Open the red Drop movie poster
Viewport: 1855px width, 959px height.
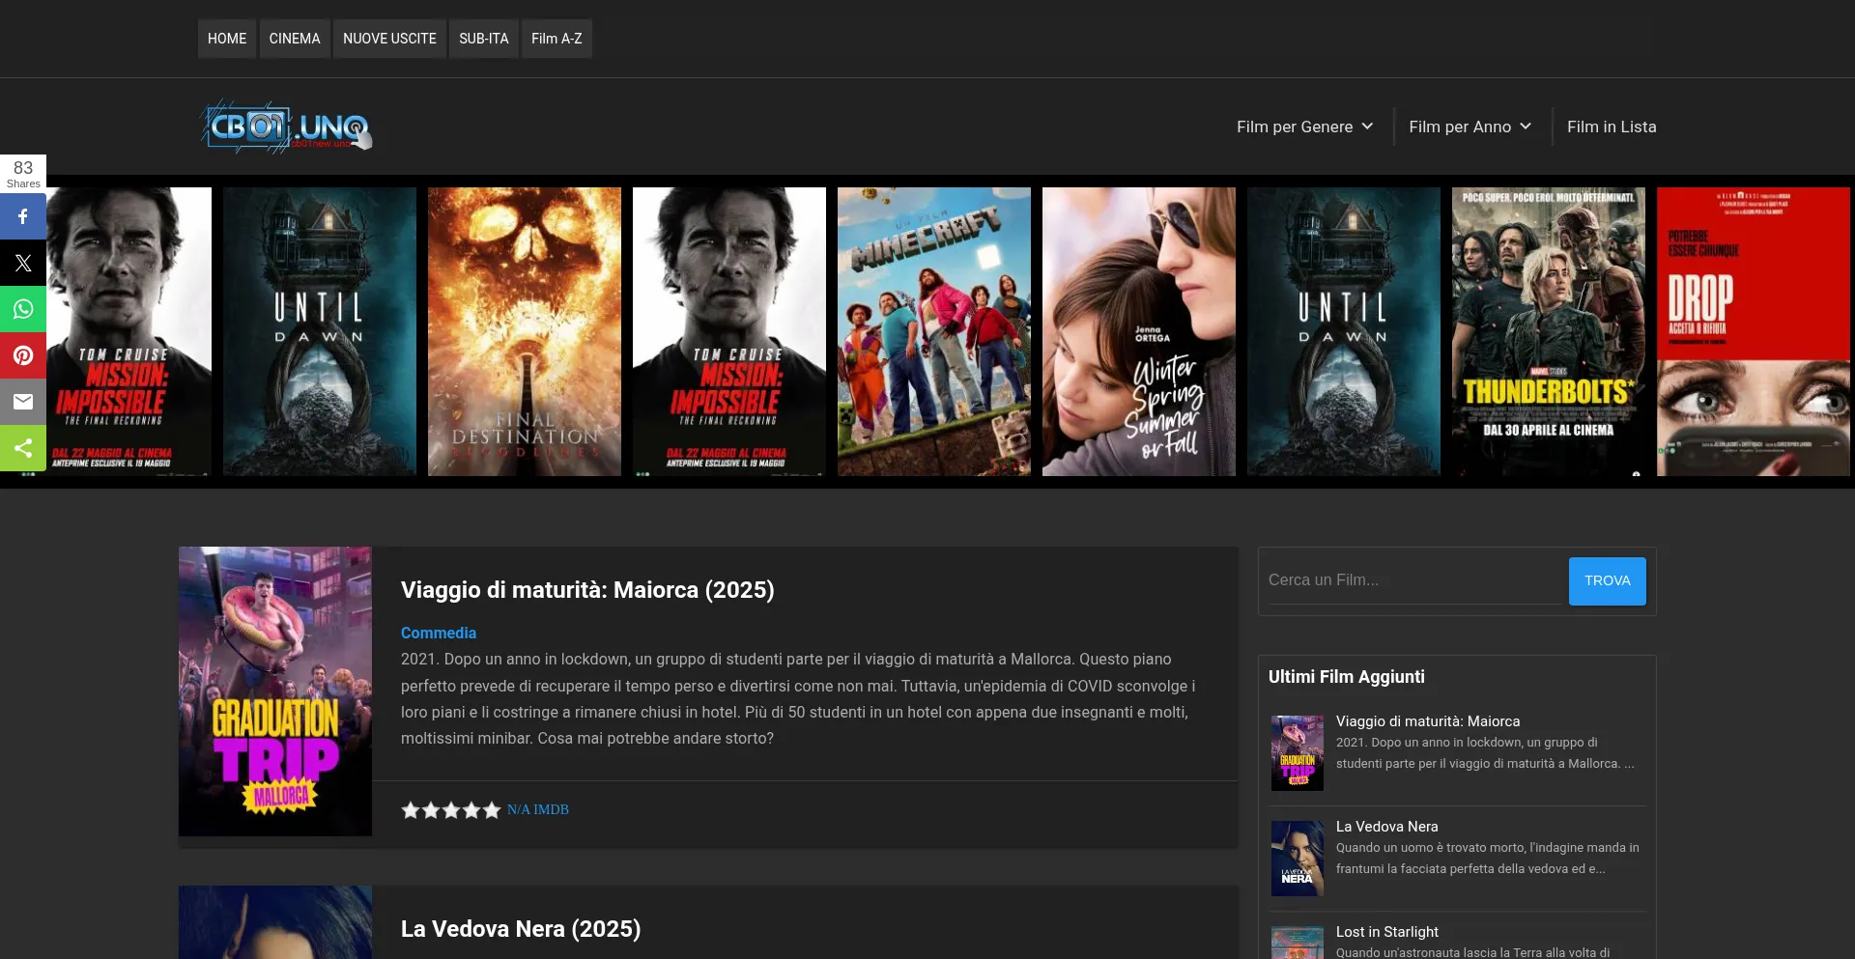tap(1754, 331)
